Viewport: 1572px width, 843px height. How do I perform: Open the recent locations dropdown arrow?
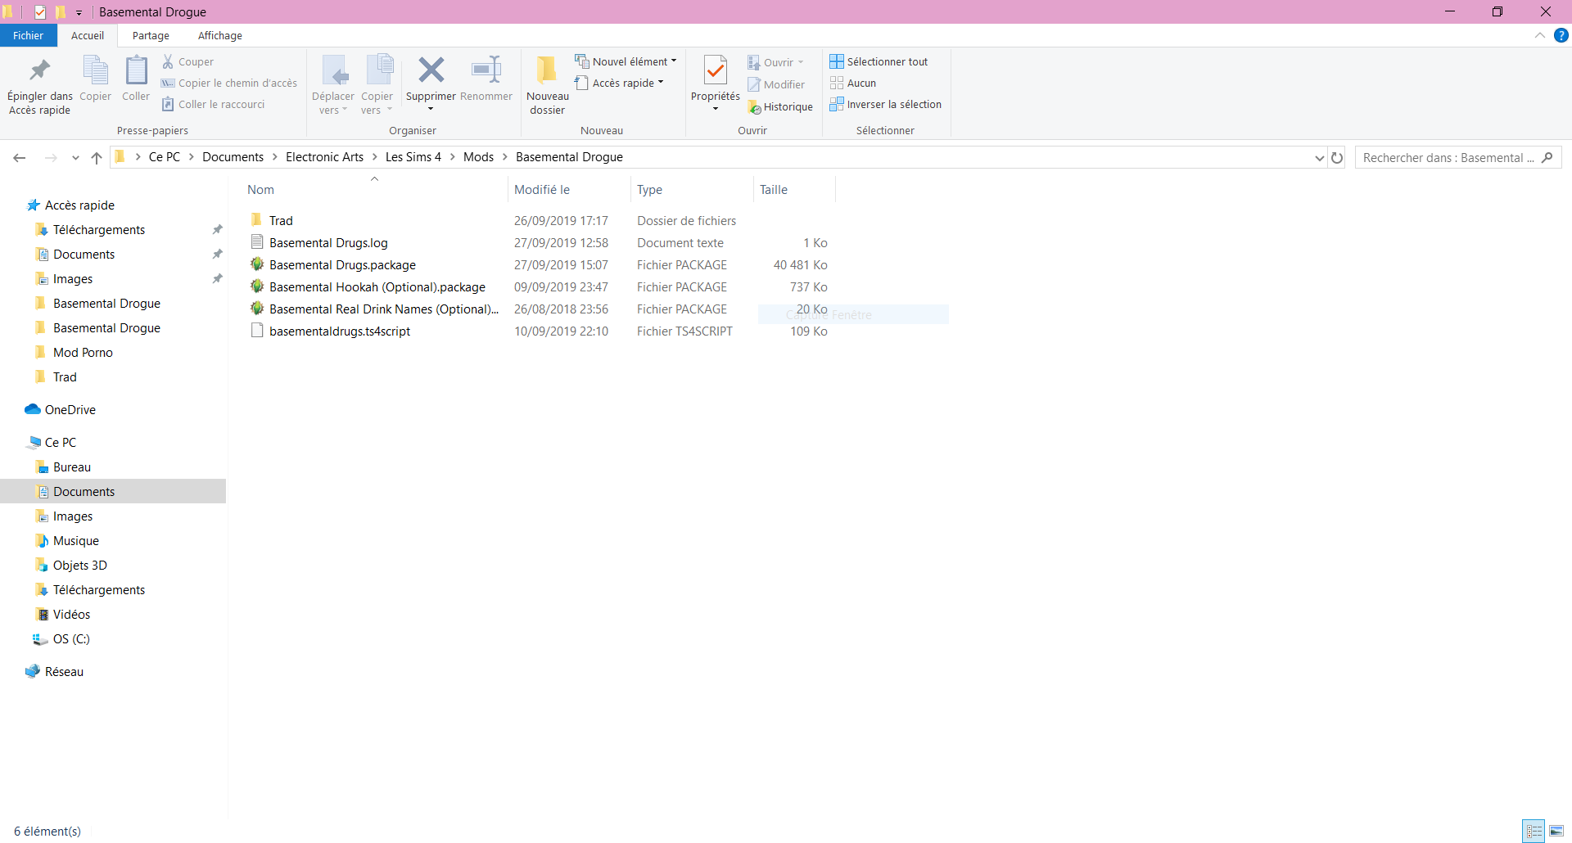pos(75,158)
